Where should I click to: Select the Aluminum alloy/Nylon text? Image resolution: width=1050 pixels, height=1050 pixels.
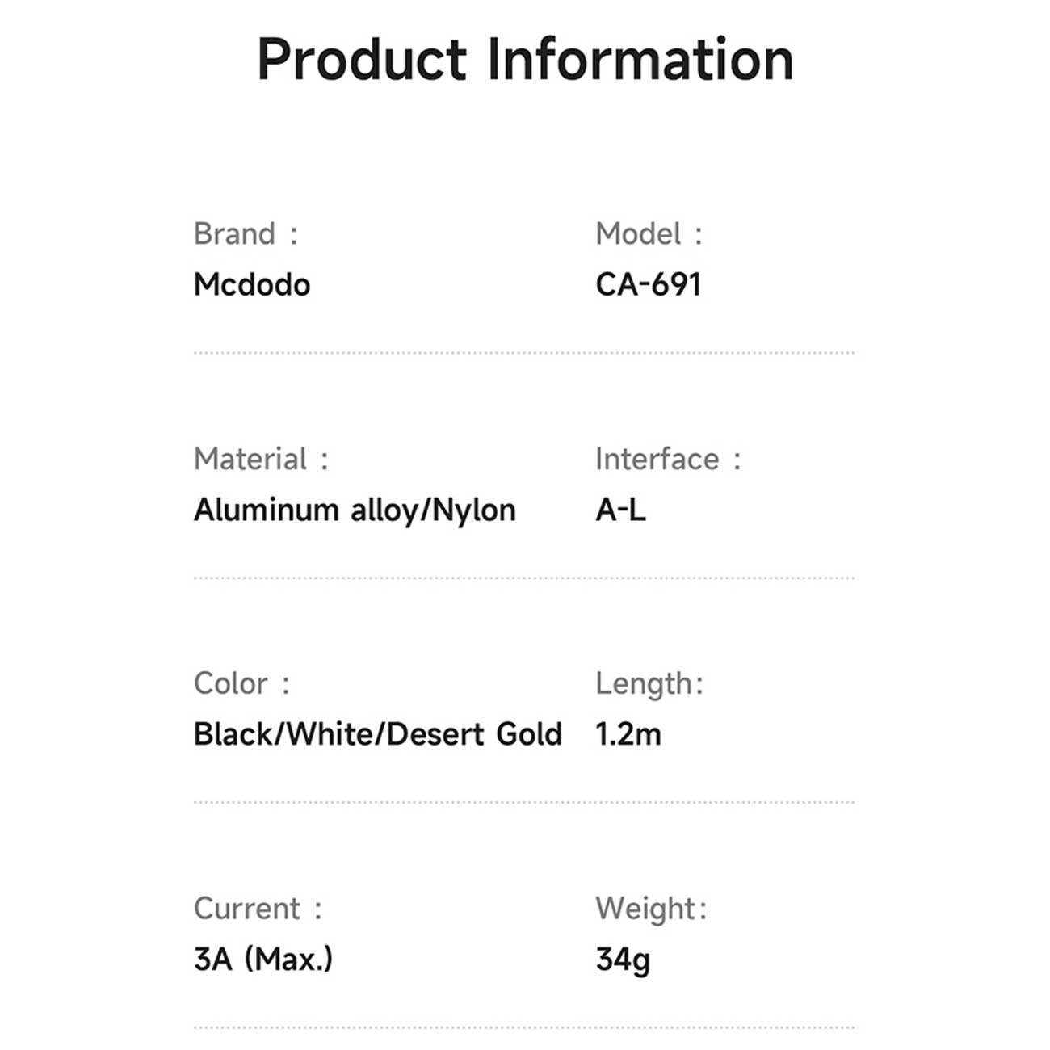[355, 510]
